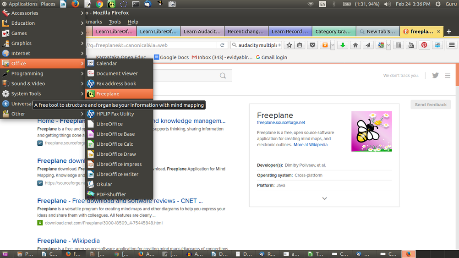Click the Pinterest toolbar icon
The height and width of the screenshot is (258, 459).
click(x=424, y=45)
